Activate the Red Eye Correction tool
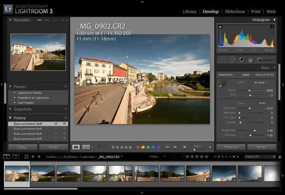Viewport: 285px width, 195px height. pyautogui.click(x=241, y=60)
